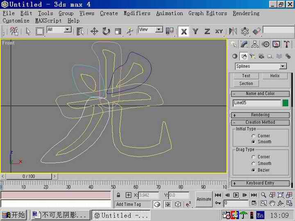Switch to the Cameras creation category

point(261,56)
